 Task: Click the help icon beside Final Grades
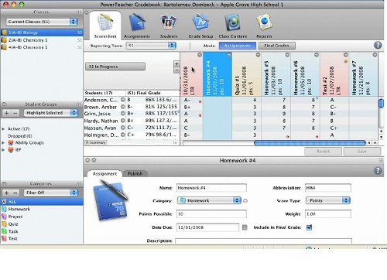[378, 46]
